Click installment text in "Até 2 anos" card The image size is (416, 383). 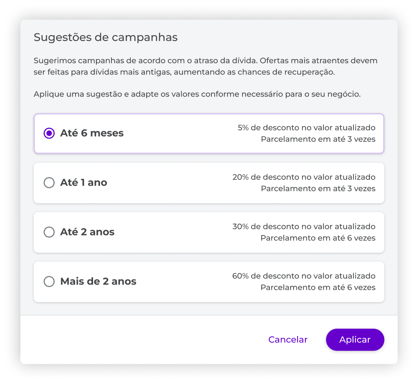tap(318, 238)
